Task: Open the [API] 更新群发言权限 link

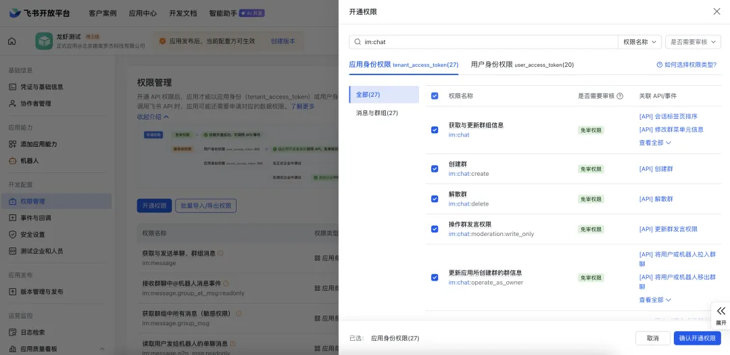Action: (668, 229)
